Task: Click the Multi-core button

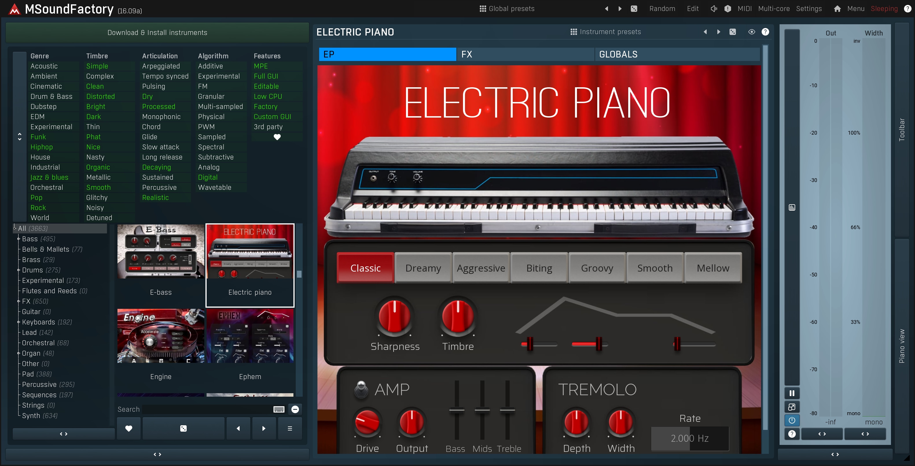Action: click(x=774, y=9)
